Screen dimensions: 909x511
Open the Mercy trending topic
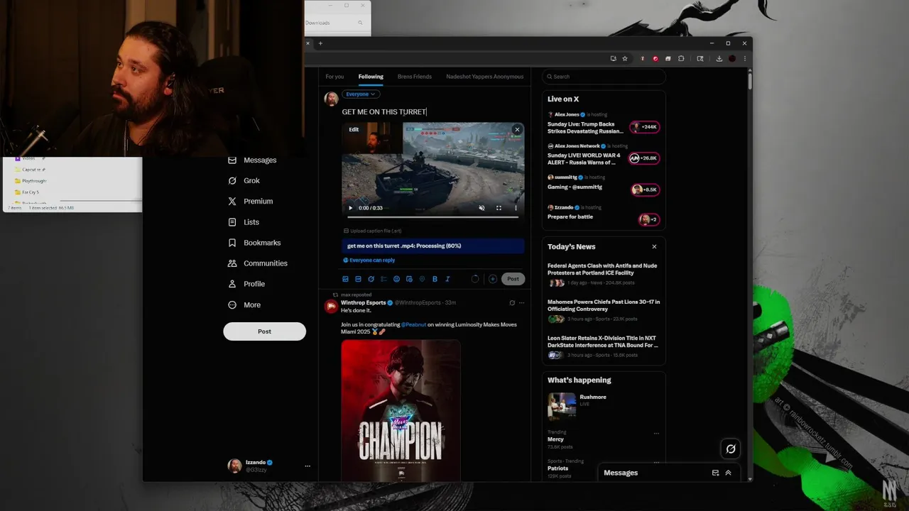[x=555, y=439]
